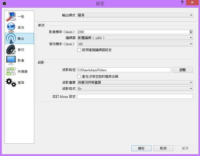Screen dimensions: 200x156
Task: Click the 套用 (Apply) button
Action: 185,148
